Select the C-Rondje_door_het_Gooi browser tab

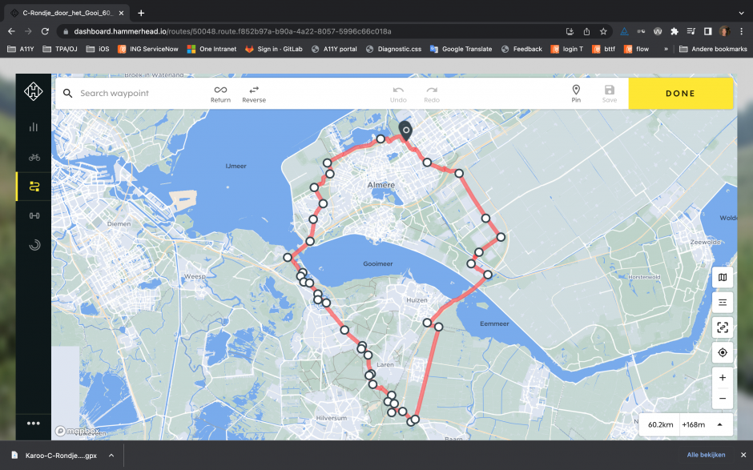pos(67,13)
